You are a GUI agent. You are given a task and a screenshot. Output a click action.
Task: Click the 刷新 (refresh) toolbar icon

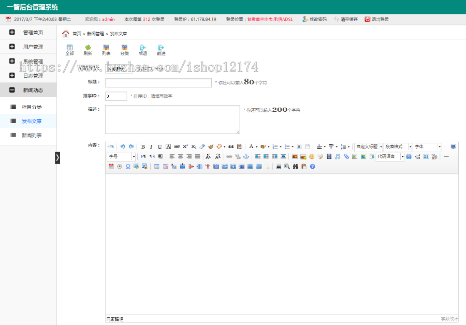[88, 50]
